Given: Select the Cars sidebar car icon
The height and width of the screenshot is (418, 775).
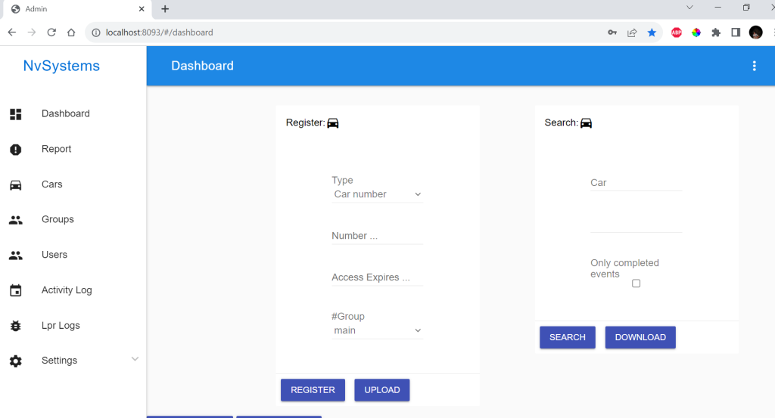Looking at the screenshot, I should 16,185.
